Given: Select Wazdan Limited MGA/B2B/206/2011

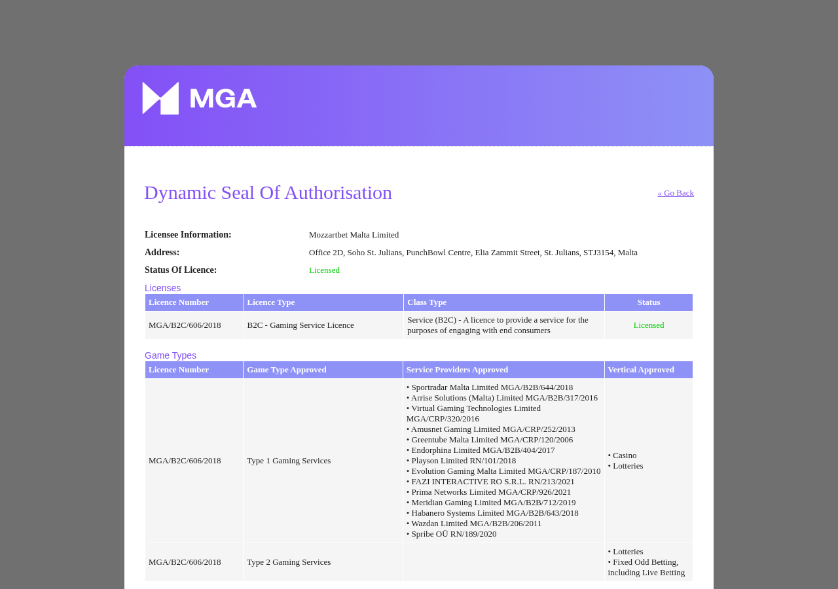Looking at the screenshot, I should (x=474, y=524).
